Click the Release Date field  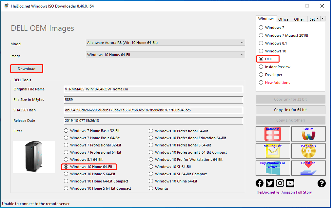point(153,121)
